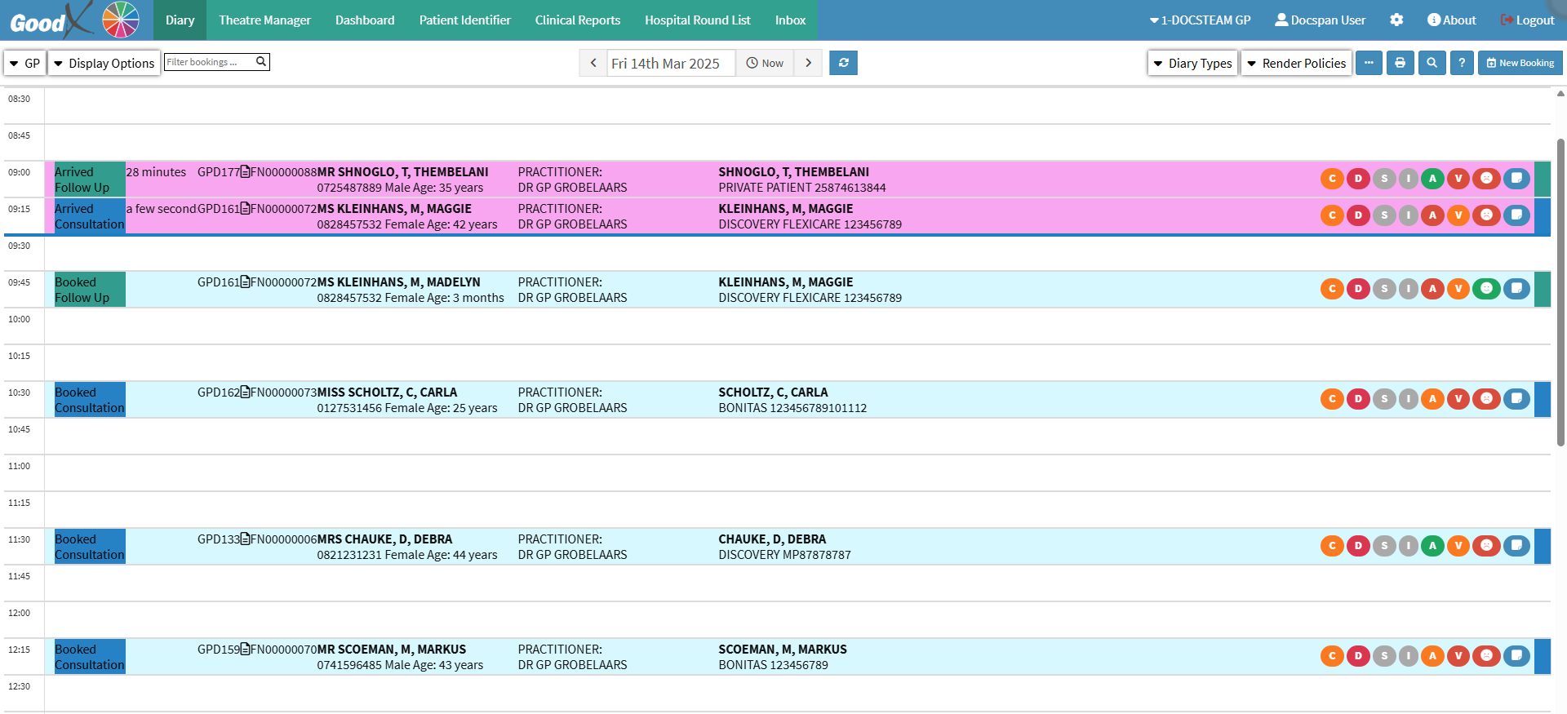The width and height of the screenshot is (1567, 714).
Task: Click the question mark help button
Action: (x=1462, y=63)
